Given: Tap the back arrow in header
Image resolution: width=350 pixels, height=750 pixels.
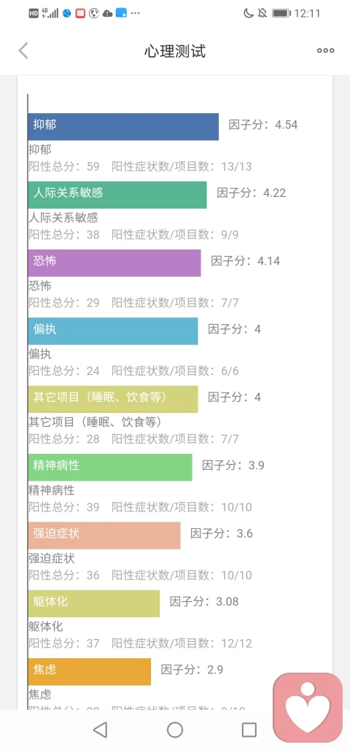Looking at the screenshot, I should point(23,50).
